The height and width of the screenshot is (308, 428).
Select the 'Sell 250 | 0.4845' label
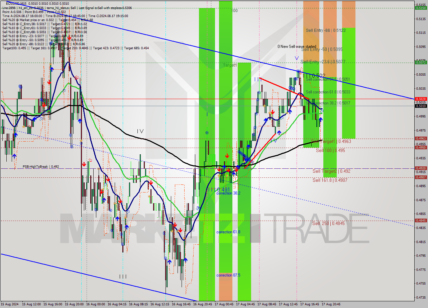click(328, 223)
